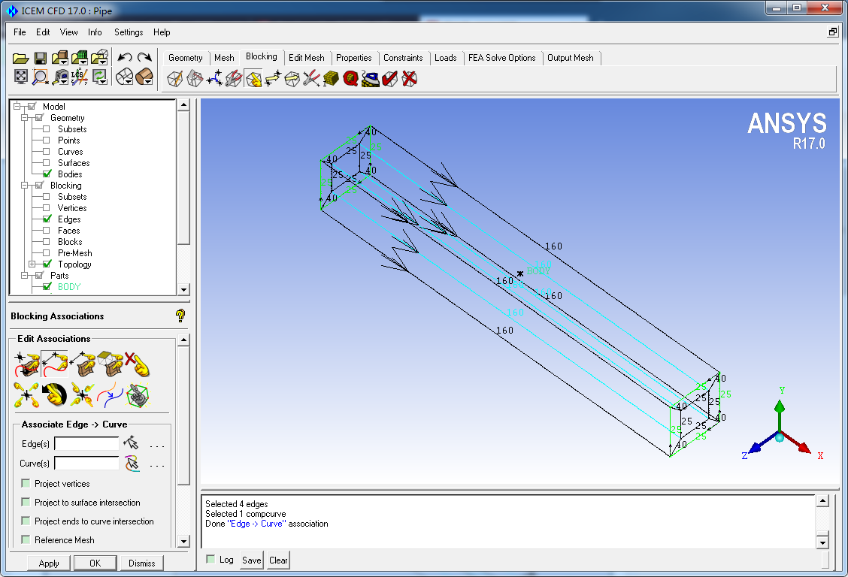Collapse the Blocking tree node
Viewport: 848px width, 577px height.
coord(24,186)
